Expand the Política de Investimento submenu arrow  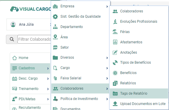coord(107,99)
